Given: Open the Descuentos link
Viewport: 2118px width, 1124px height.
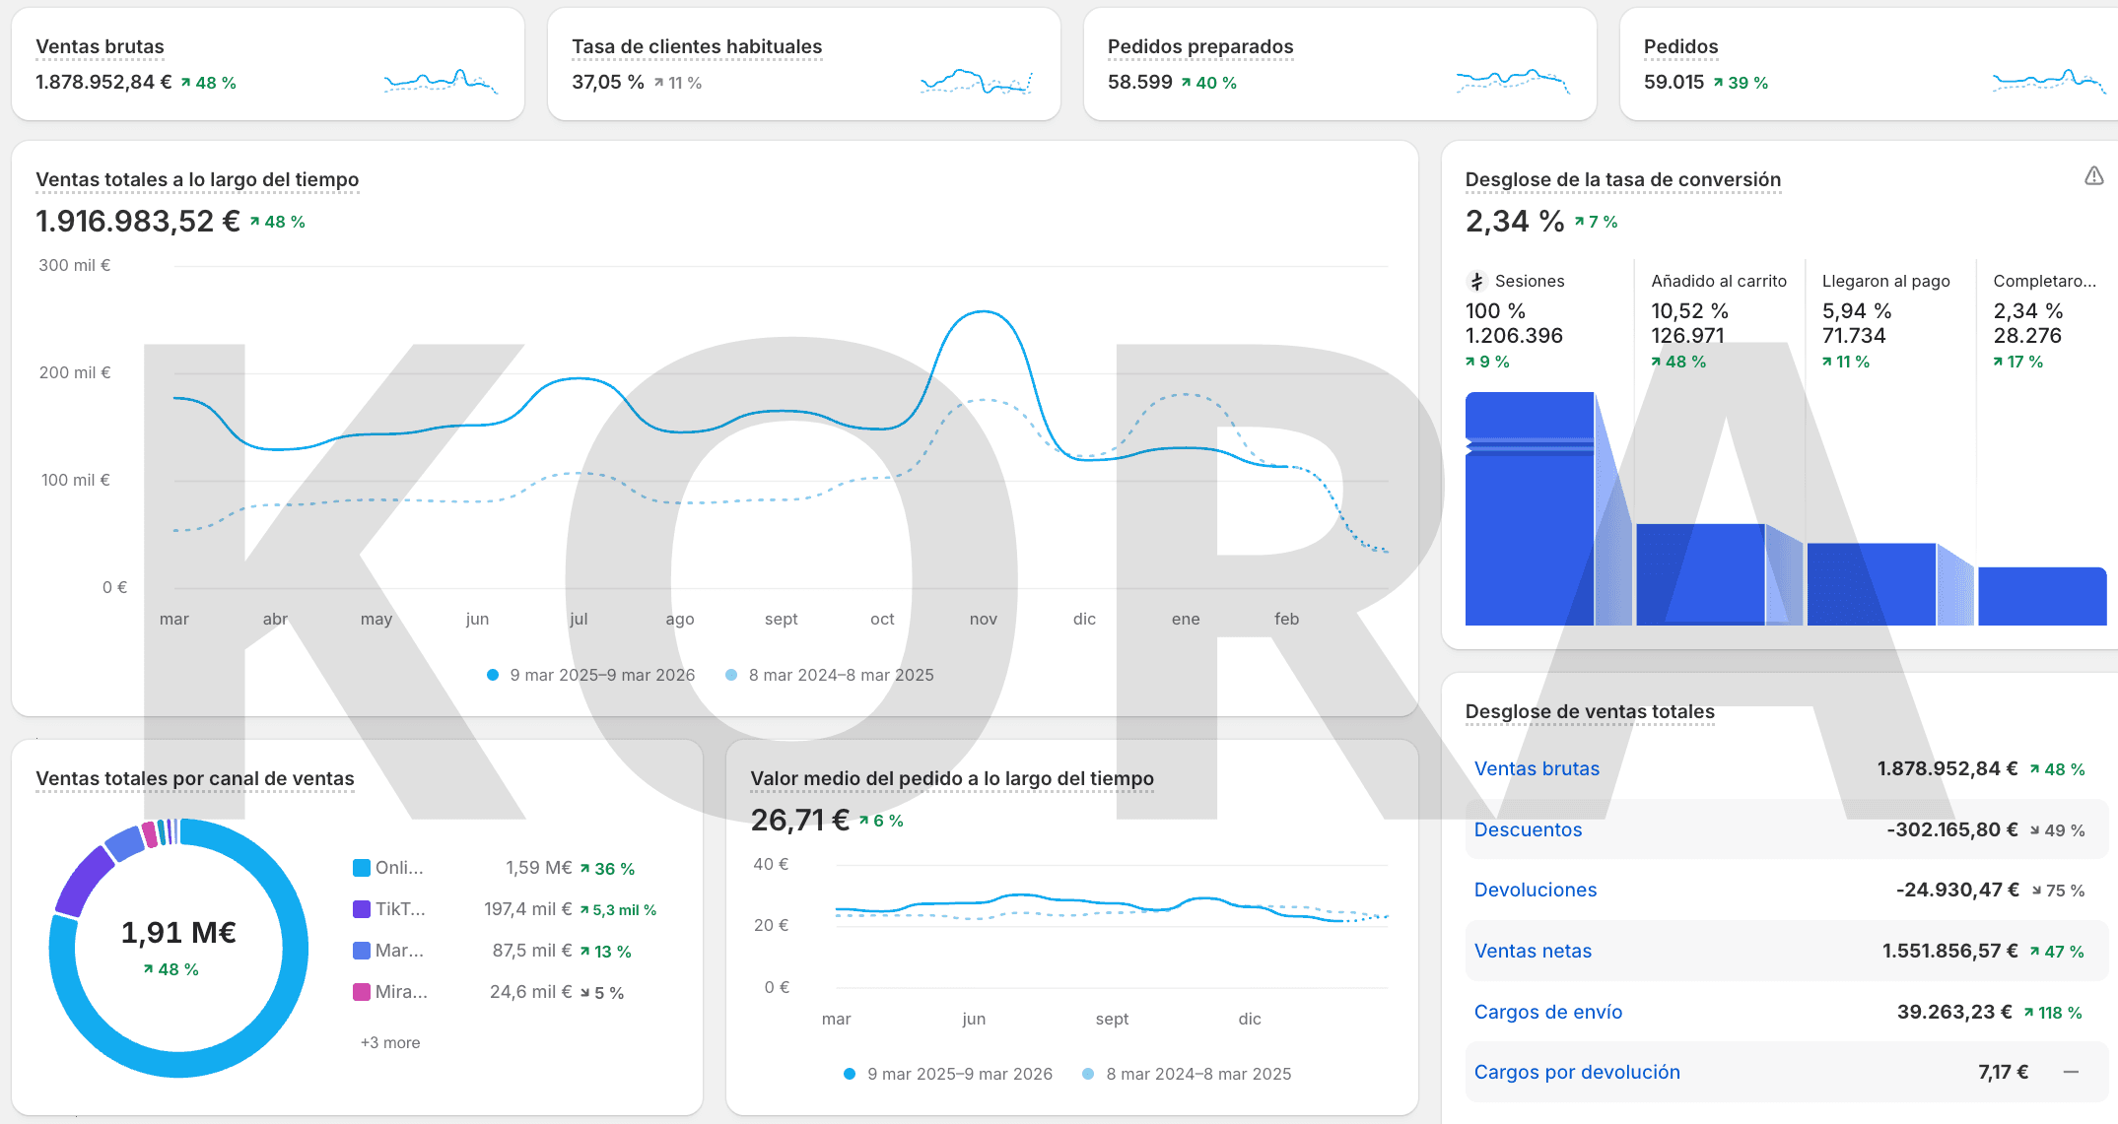Looking at the screenshot, I should (1528, 829).
